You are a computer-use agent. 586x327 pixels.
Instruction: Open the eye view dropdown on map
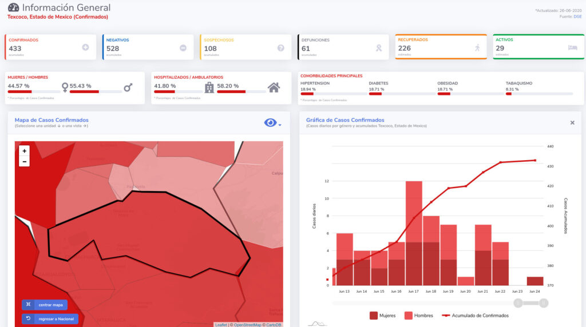point(272,123)
